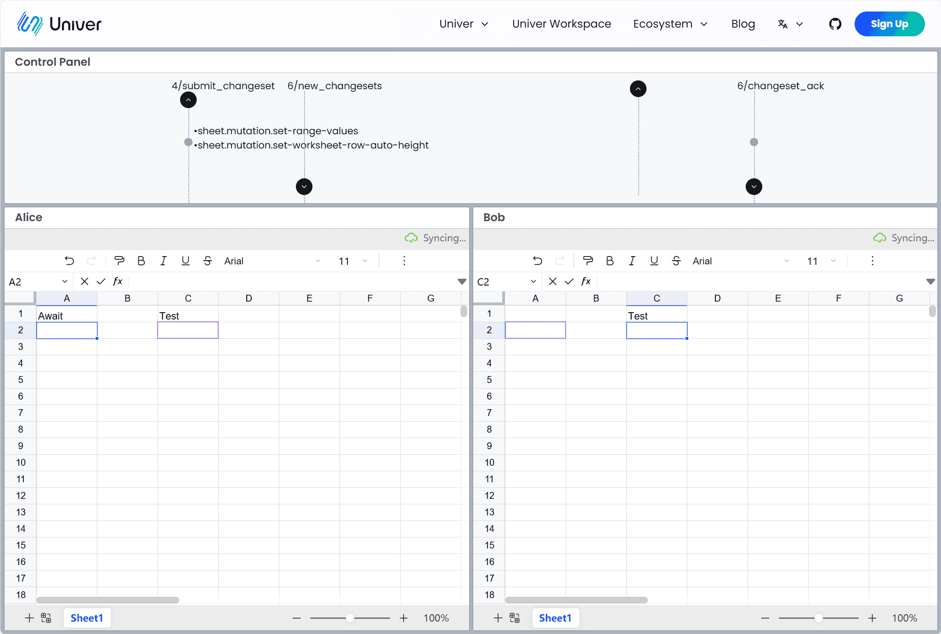
Task: Adjust the zoom slider in Alice's panel
Action: pyautogui.click(x=350, y=618)
